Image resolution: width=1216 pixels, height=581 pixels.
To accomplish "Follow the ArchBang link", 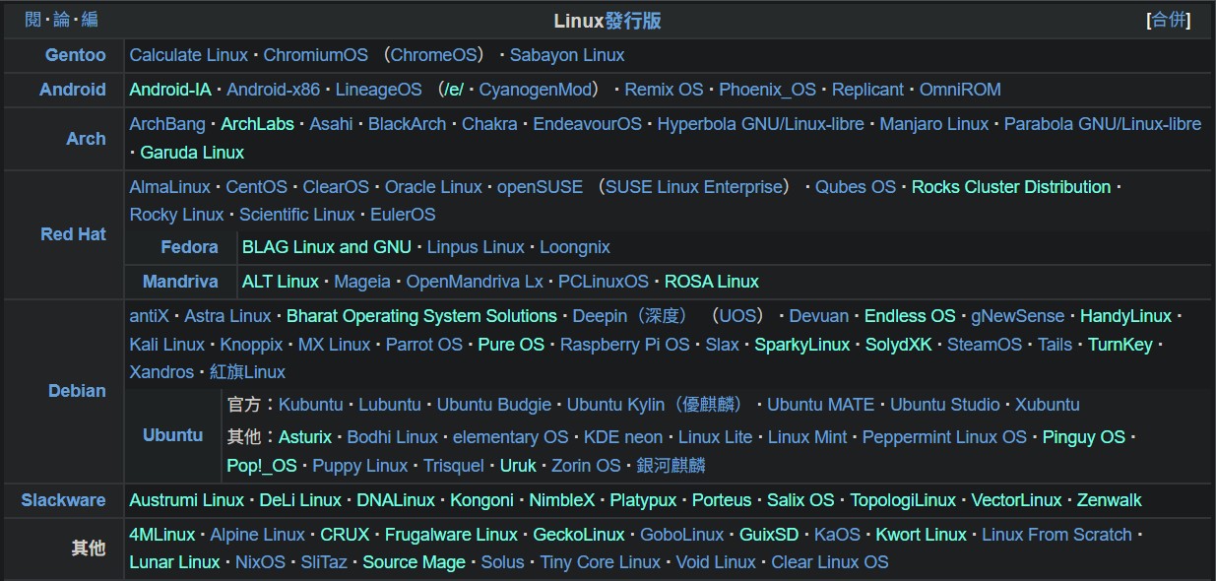I will coord(167,124).
